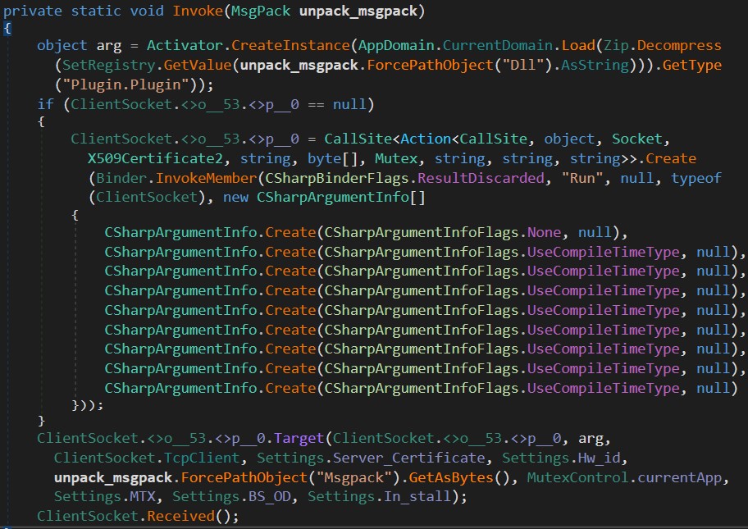The image size is (748, 529).
Task: Click the Binder class name
Action: [x=121, y=178]
